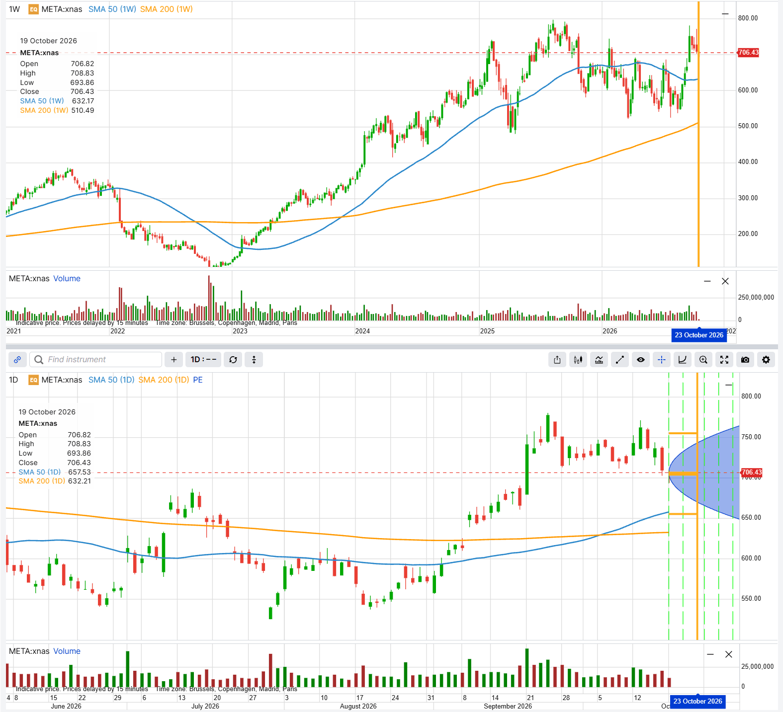
Task: Open chart settings gear icon
Action: (x=766, y=360)
